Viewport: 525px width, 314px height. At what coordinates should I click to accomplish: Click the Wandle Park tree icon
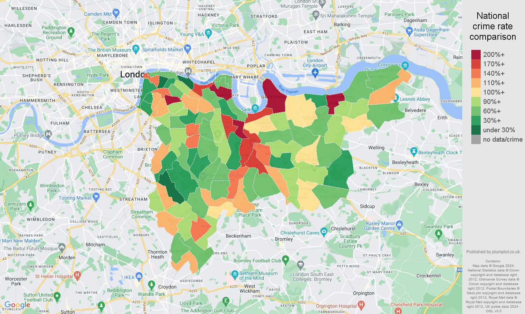coord(151,285)
